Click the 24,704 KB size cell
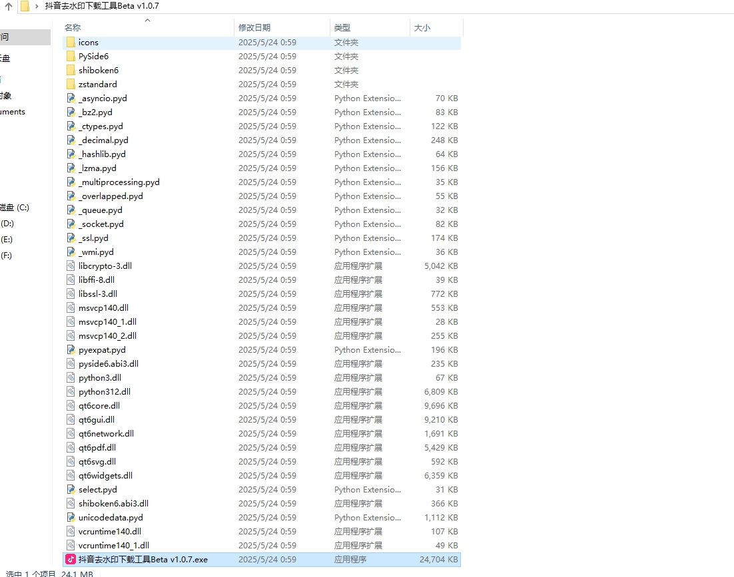The width and height of the screenshot is (734, 577). pos(439,560)
